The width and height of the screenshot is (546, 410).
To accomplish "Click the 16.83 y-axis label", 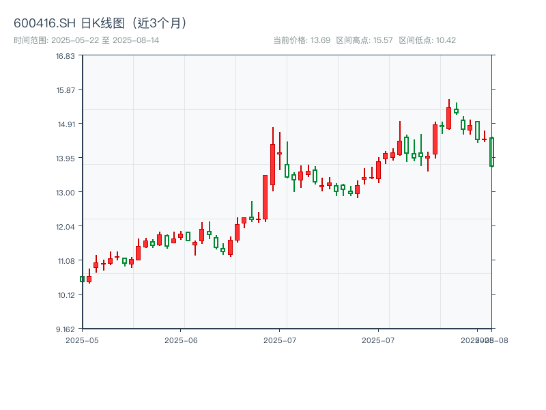I will 66,56.
